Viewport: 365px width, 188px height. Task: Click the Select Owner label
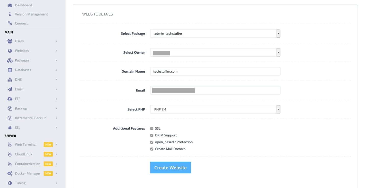(x=134, y=53)
